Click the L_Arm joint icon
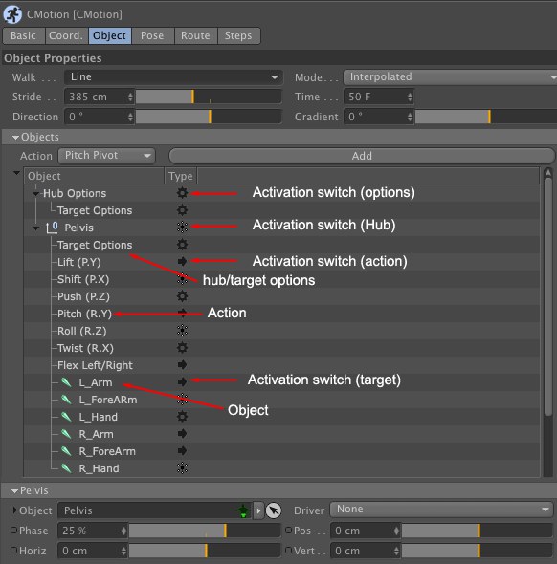557x564 pixels. (x=66, y=382)
